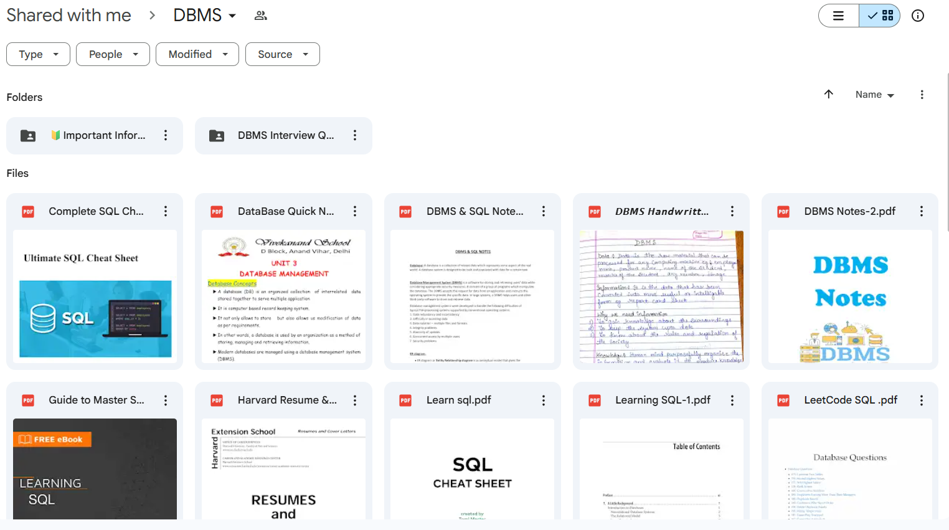The height and width of the screenshot is (530, 949).
Task: Click three-dot menu on Harvard Resume file
Action: pos(354,400)
